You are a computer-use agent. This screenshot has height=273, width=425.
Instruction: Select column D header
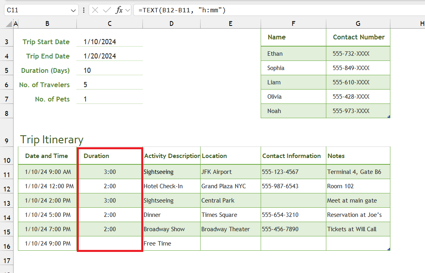(171, 24)
